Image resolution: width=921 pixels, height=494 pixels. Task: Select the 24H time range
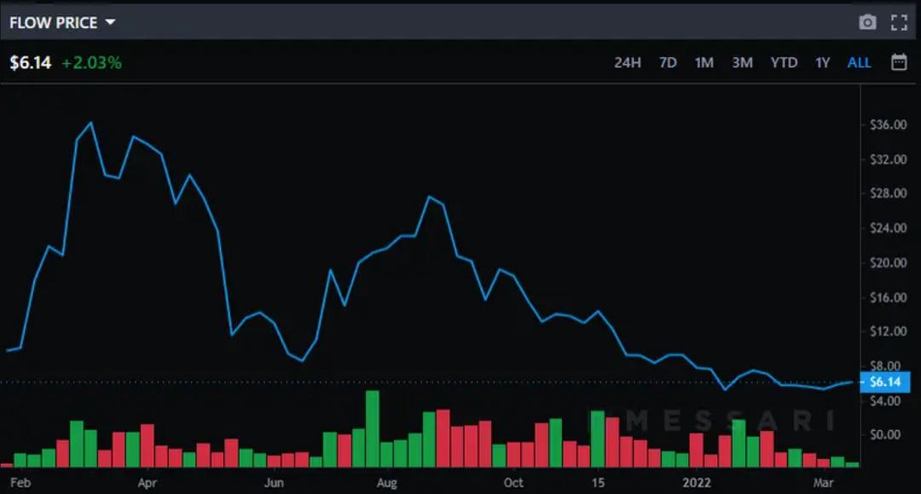pyautogui.click(x=627, y=63)
